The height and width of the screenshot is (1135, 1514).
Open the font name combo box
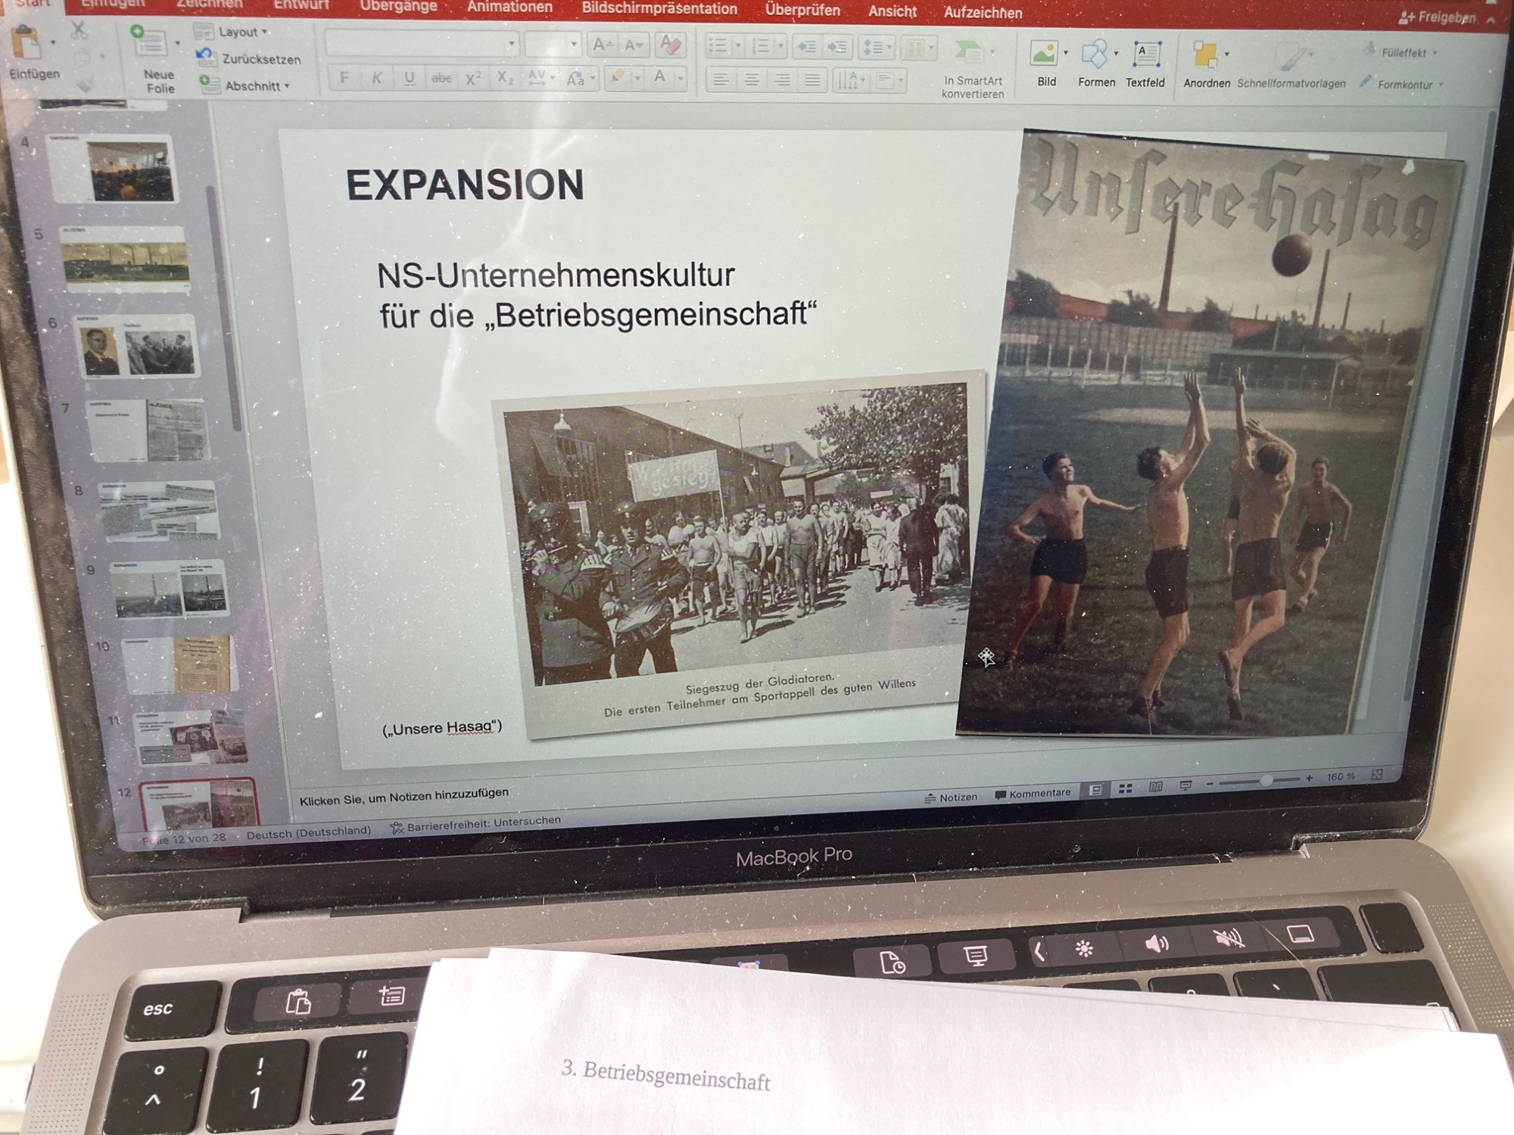[422, 44]
